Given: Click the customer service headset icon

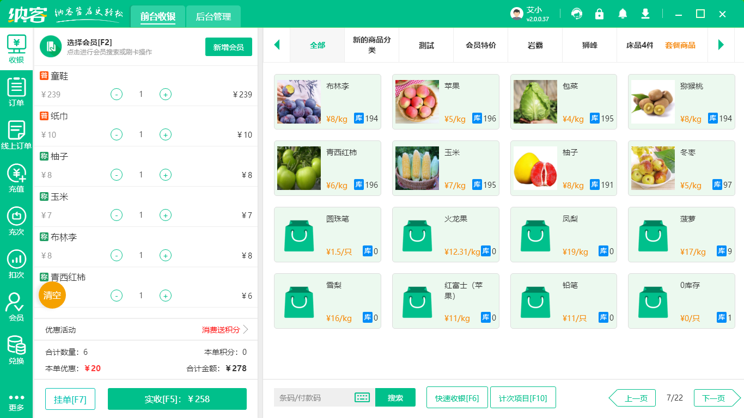Looking at the screenshot, I should pos(577,14).
